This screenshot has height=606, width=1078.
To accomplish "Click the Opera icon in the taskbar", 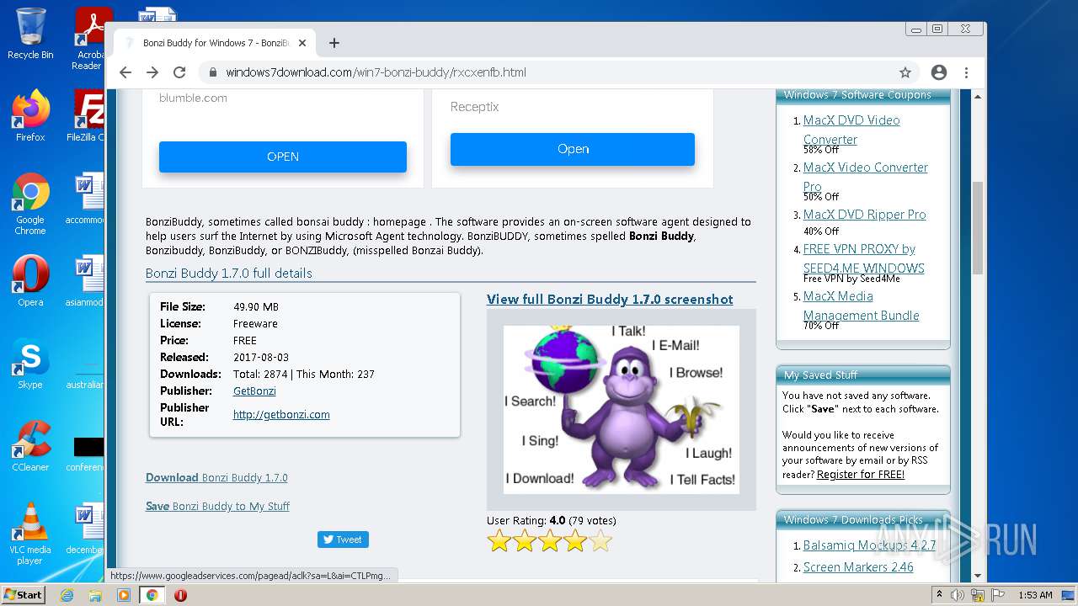I will tap(180, 595).
